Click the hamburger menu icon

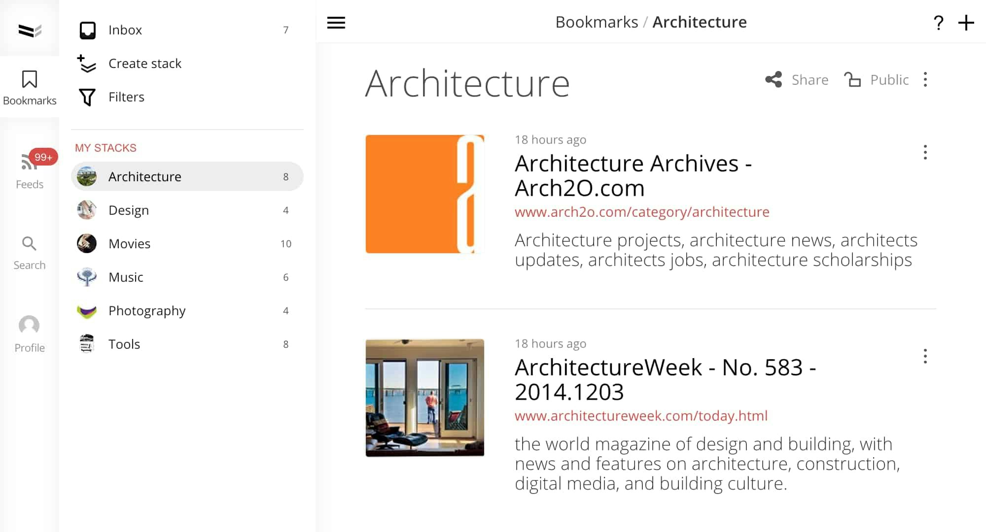tap(336, 23)
